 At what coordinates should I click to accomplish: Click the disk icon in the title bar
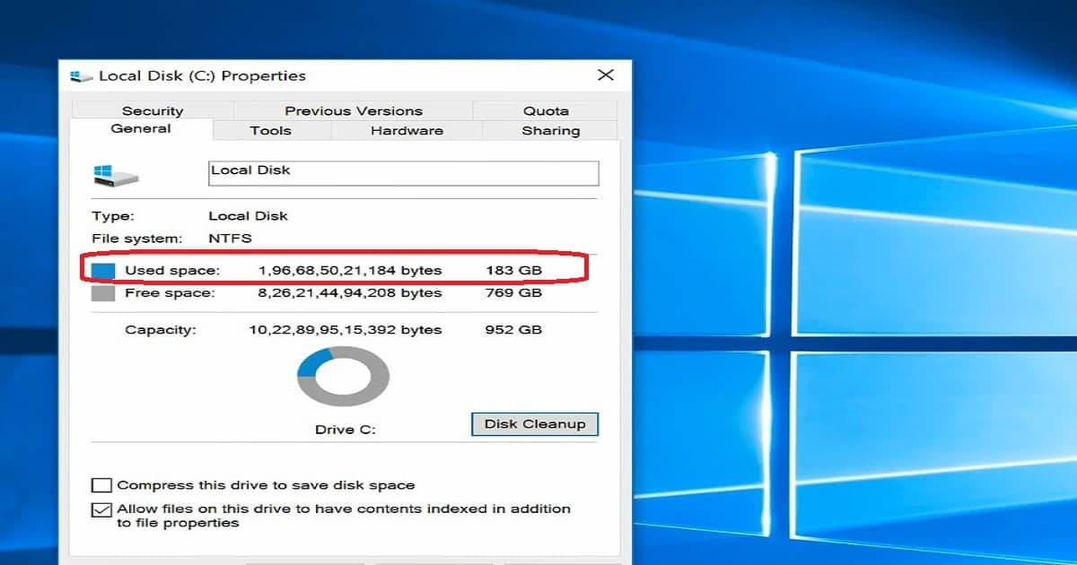coord(81,75)
